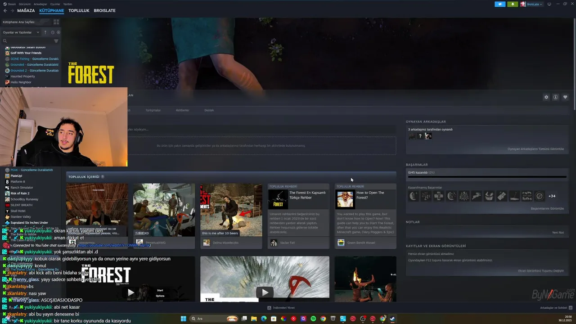Open Arkadaşlar ve Sohbet

pyautogui.click(x=556, y=308)
